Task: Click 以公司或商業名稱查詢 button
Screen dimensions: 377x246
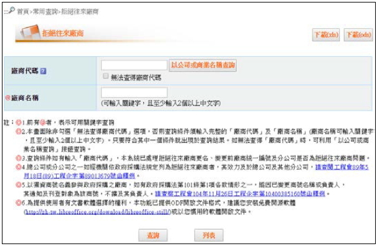Action: (203, 65)
